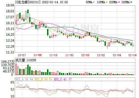This screenshot has width=139, height=98.
Task: Click the 16.11 price axis label
Action: point(10,23)
